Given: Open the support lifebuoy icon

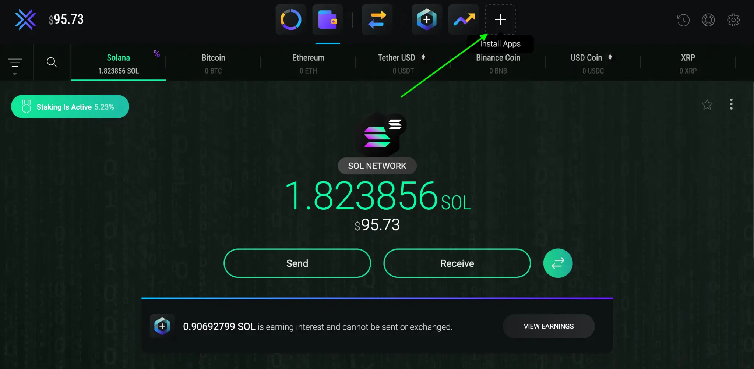Looking at the screenshot, I should [x=708, y=20].
